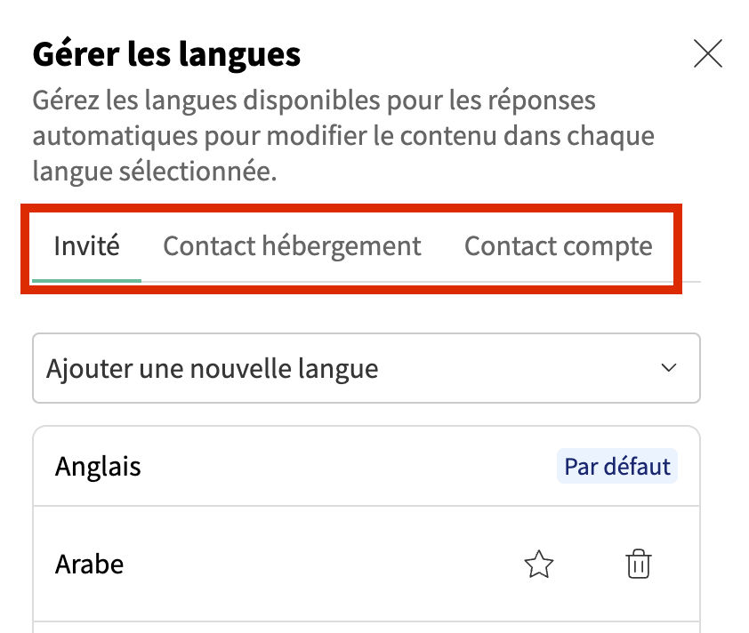Click the green underline beneath the Invité tab

pos(86,280)
